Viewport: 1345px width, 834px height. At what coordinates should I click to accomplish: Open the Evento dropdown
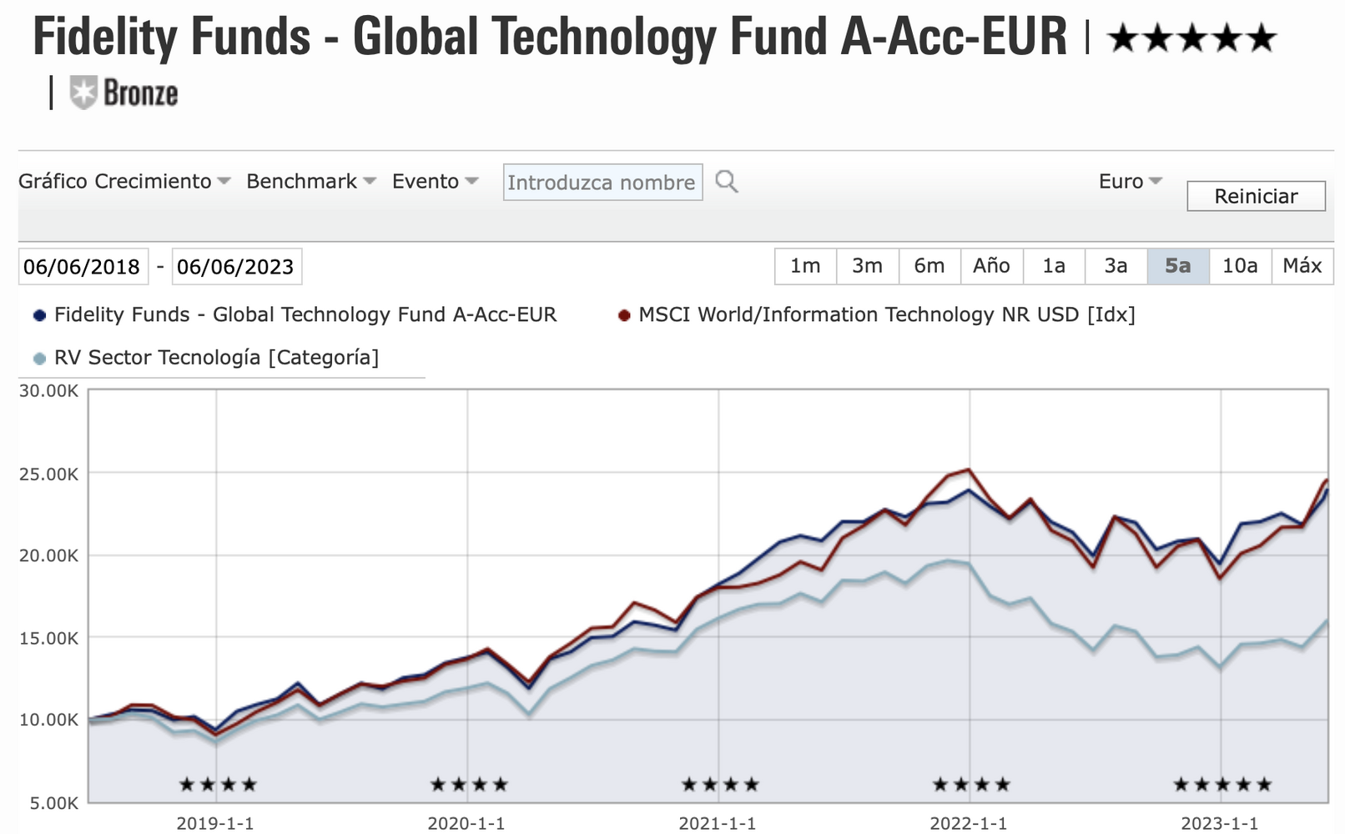(x=435, y=181)
